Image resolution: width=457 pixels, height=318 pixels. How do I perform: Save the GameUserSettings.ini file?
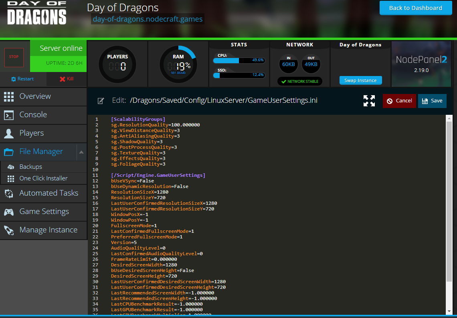432,101
